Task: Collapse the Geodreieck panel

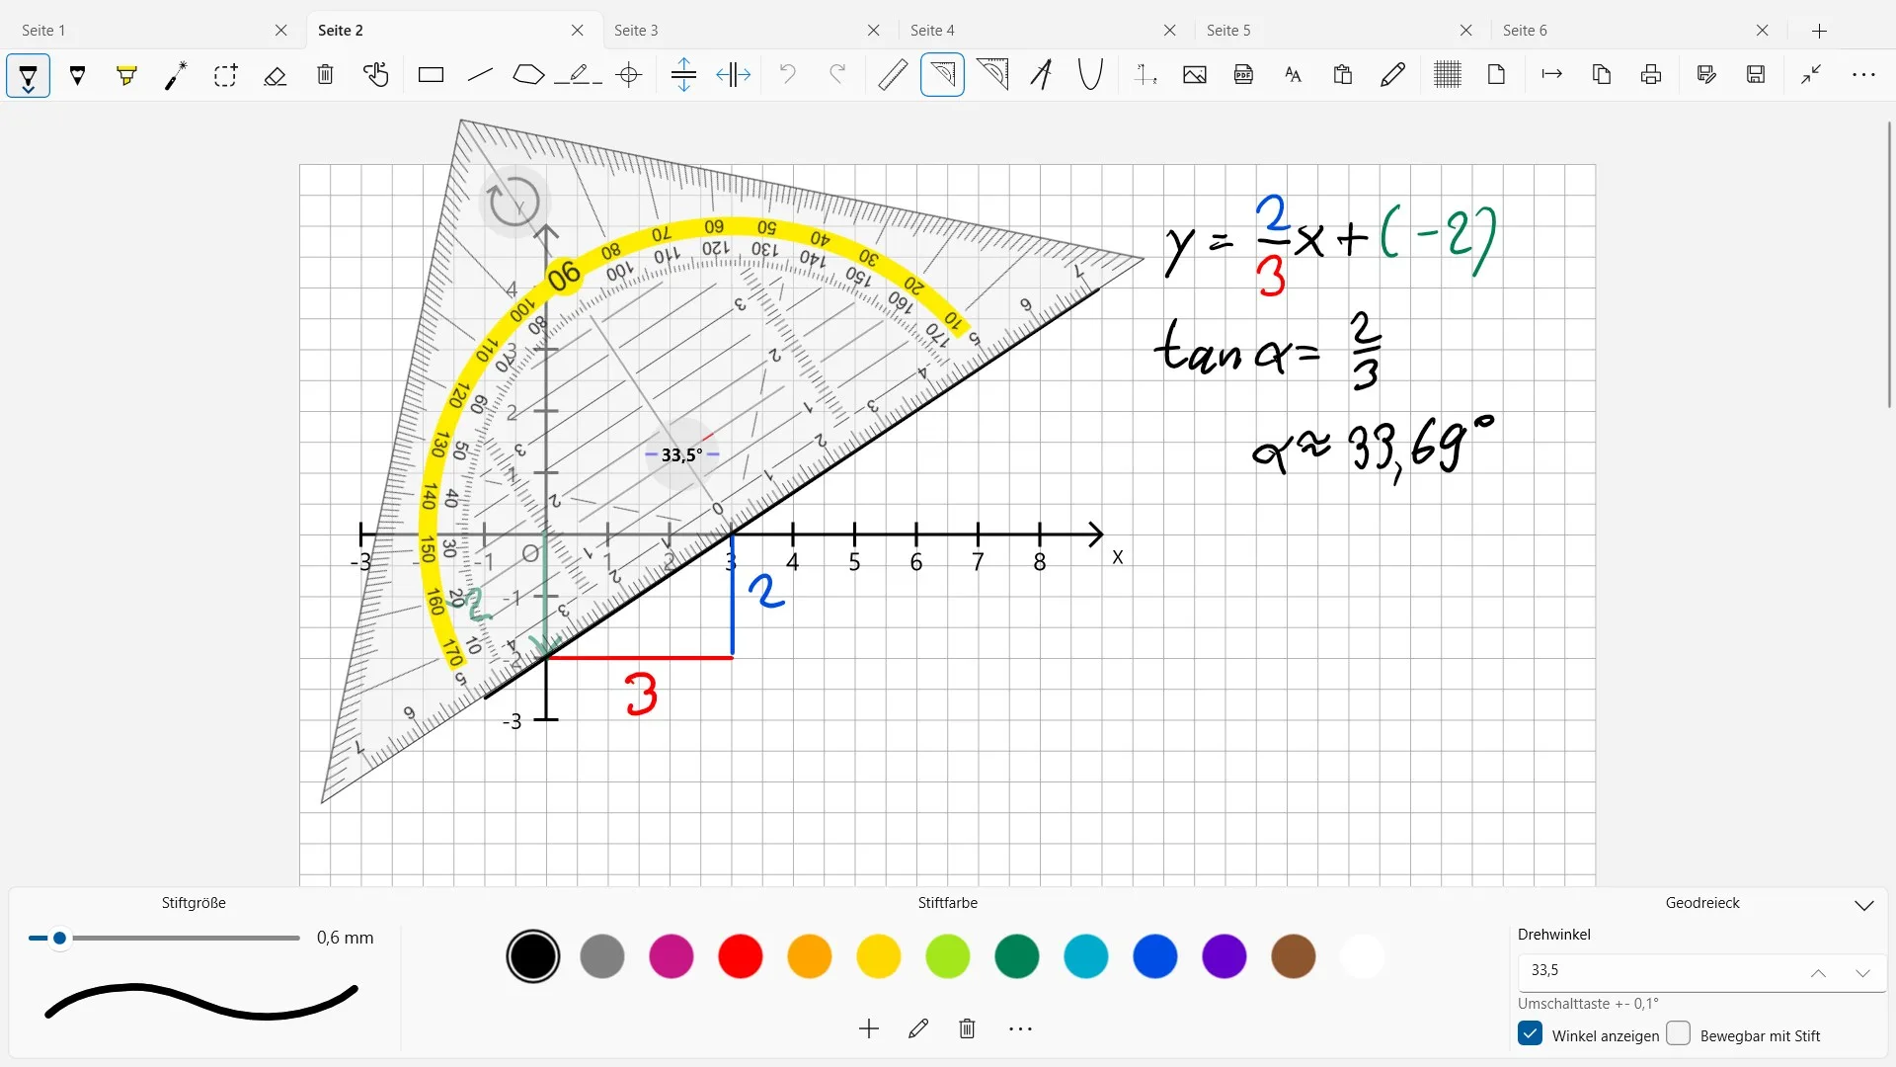Action: point(1864,905)
